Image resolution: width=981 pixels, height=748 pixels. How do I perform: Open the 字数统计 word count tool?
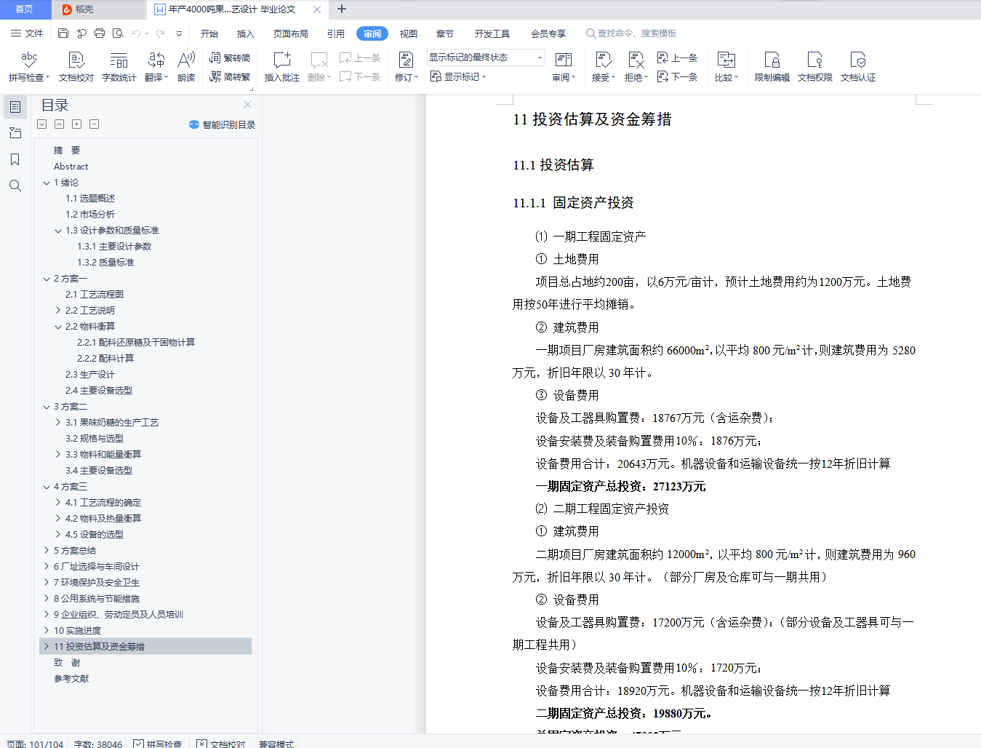tap(119, 67)
